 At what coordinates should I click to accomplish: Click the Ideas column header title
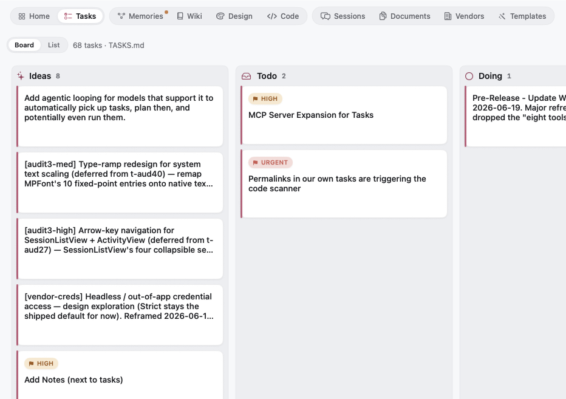point(40,76)
